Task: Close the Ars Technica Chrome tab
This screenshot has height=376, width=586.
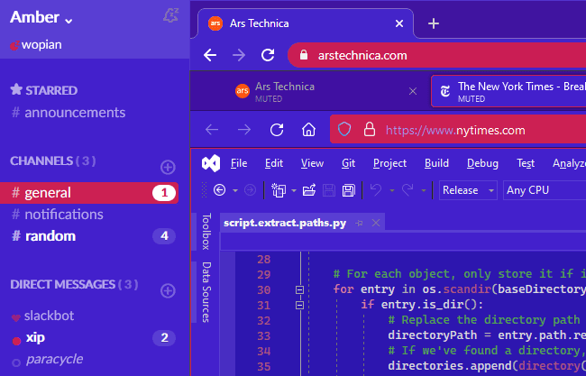Action: pos(399,23)
